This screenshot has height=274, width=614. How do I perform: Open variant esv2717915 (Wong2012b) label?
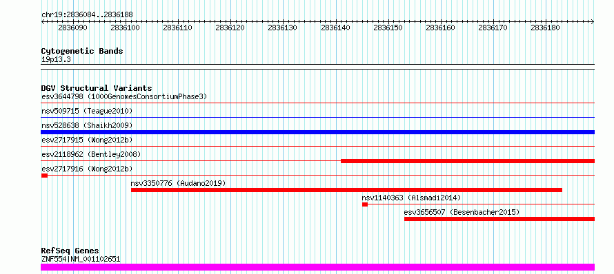tap(87, 140)
